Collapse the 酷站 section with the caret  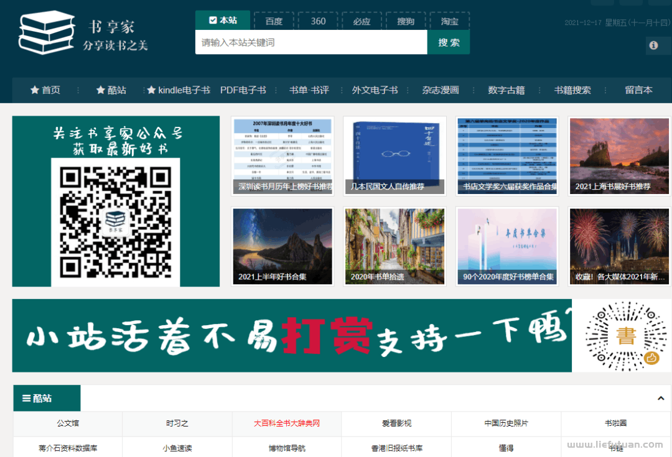pos(661,397)
